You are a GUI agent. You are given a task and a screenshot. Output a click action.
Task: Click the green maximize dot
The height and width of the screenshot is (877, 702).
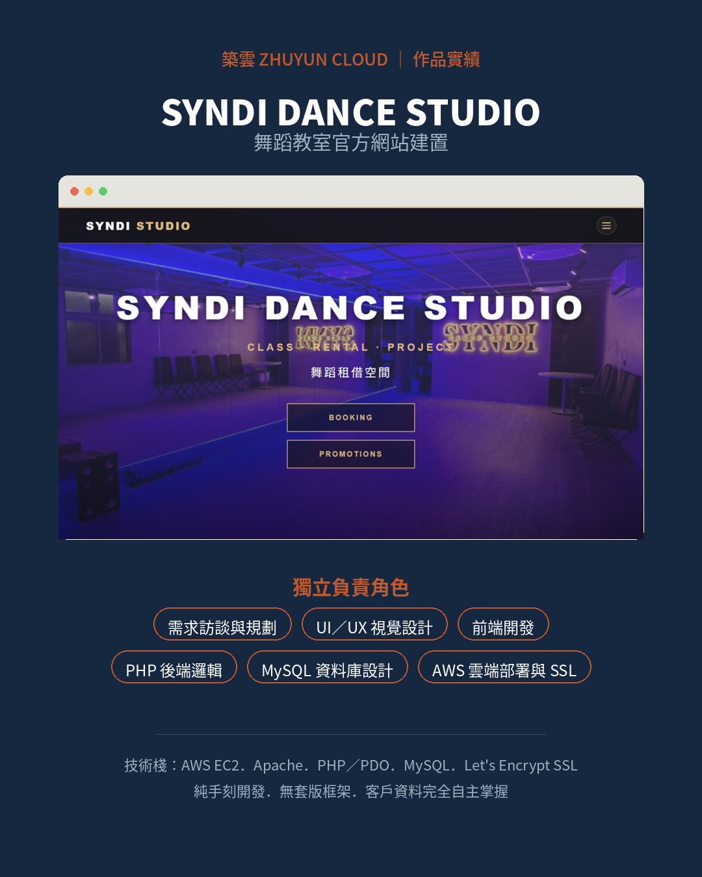click(x=103, y=191)
